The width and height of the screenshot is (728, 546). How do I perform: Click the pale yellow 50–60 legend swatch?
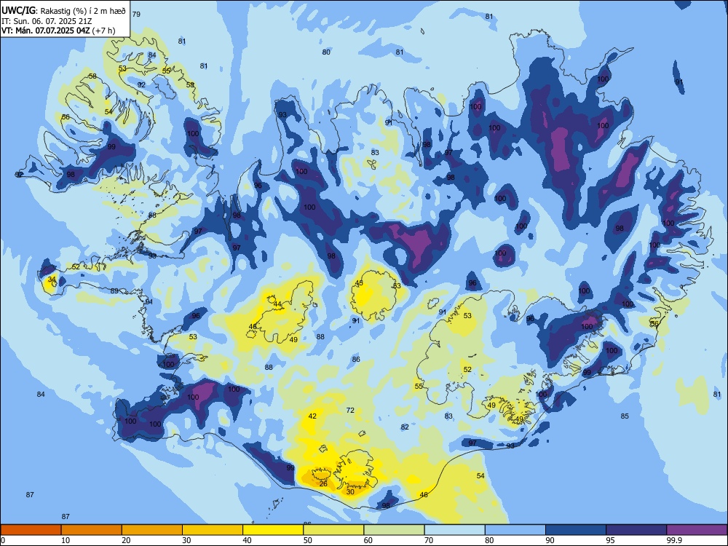click(333, 530)
